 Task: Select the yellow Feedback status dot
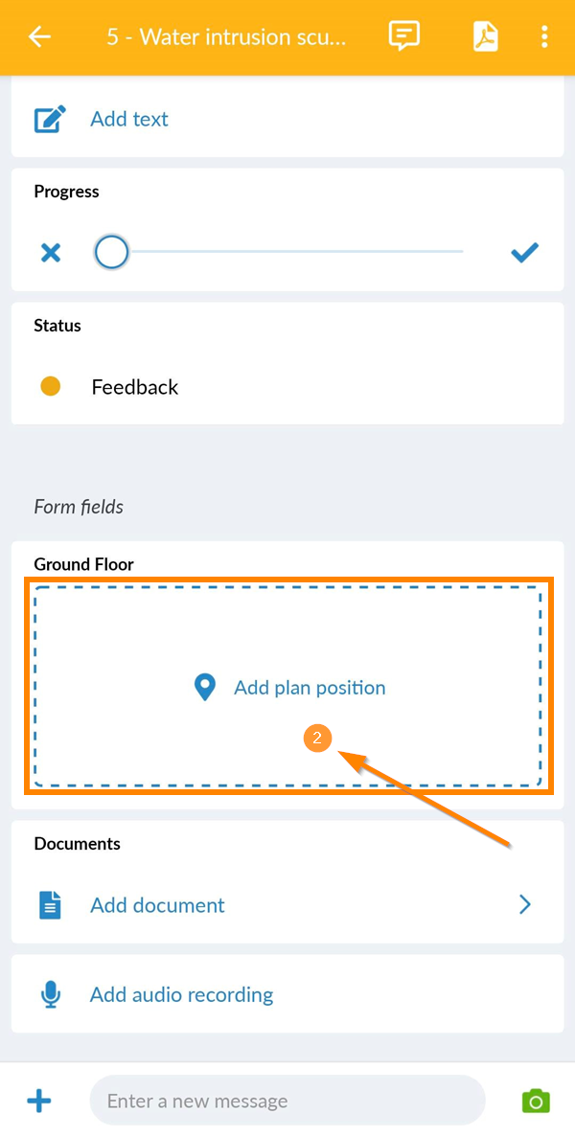[x=51, y=387]
